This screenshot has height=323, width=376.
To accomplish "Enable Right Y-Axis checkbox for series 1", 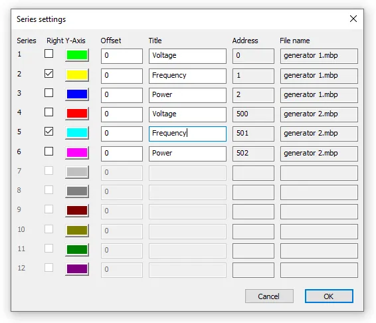I will pos(48,54).
